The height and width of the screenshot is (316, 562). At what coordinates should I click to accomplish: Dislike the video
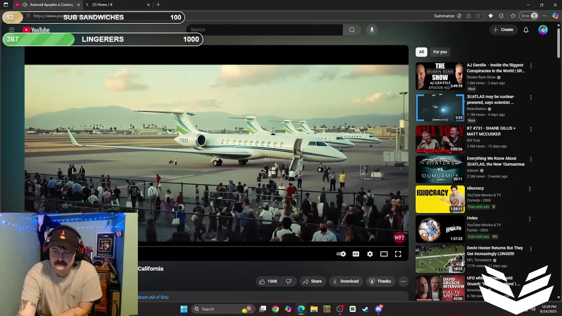point(288,281)
